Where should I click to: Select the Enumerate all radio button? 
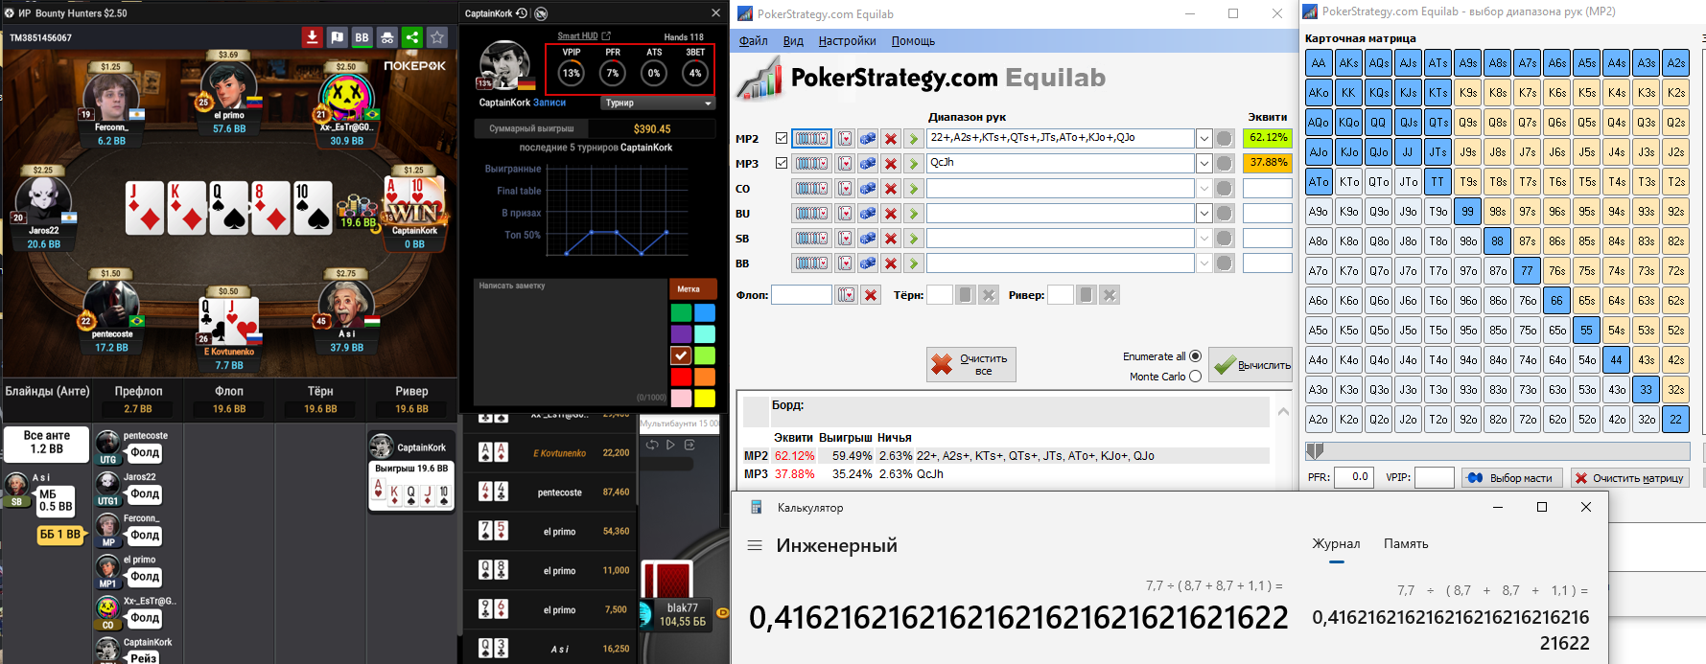[x=1195, y=356]
